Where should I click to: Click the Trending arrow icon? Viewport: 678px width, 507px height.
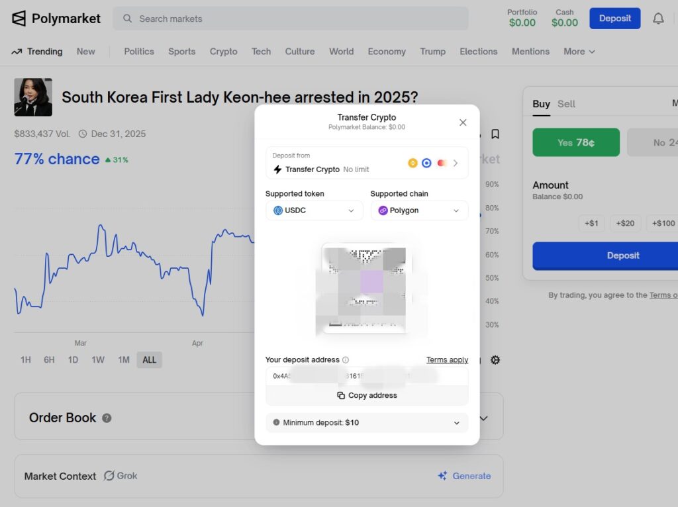[x=17, y=52]
